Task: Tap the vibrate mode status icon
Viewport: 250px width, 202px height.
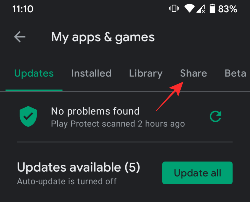Action: point(174,9)
